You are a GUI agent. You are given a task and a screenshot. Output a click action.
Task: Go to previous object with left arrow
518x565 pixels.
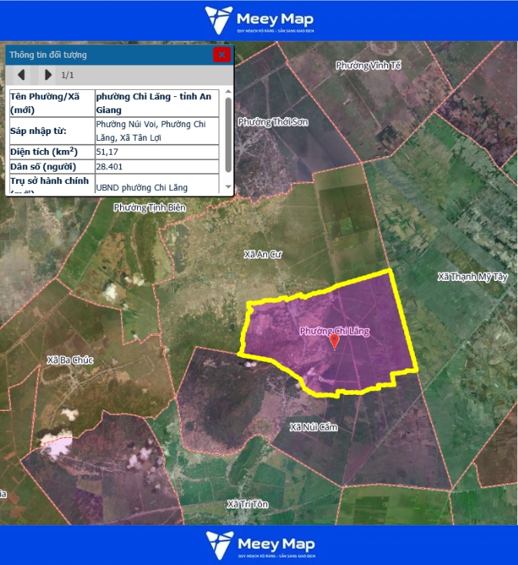(x=22, y=75)
